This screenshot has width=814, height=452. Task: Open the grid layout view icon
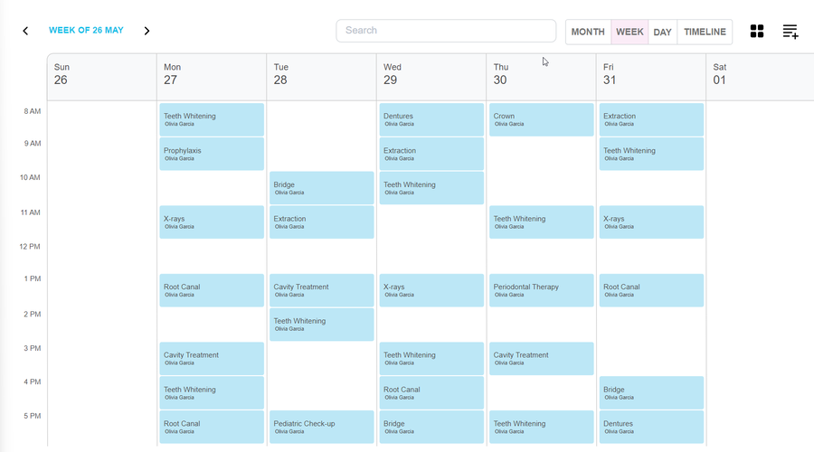coord(757,32)
